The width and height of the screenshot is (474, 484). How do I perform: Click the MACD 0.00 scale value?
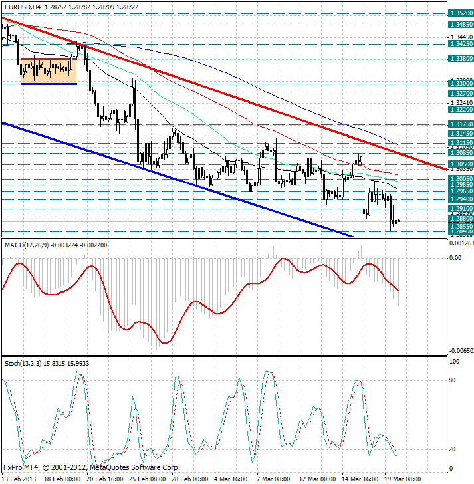coord(455,258)
